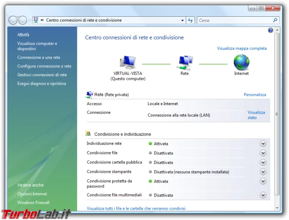Click the search magnifier icon

tap(275, 20)
